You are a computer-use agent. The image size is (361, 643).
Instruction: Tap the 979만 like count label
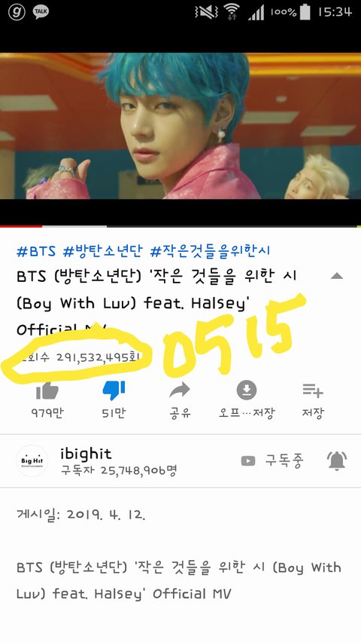pyautogui.click(x=47, y=413)
